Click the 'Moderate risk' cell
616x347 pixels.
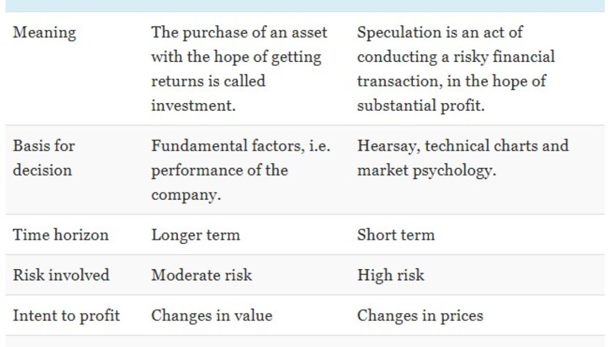coord(202,275)
